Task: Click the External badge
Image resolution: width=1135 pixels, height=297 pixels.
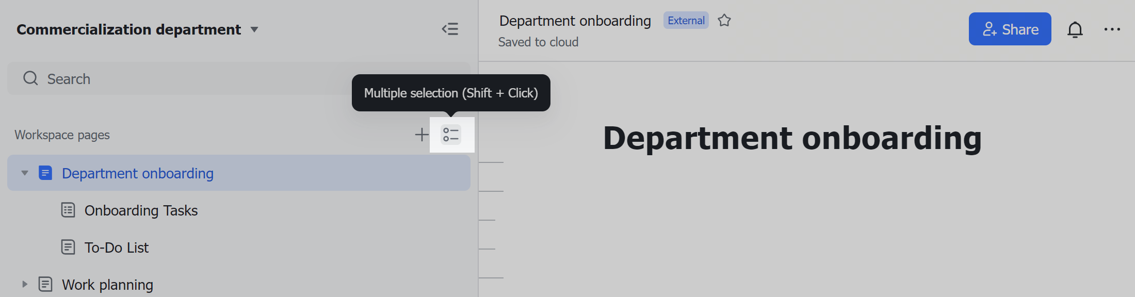Action: click(686, 20)
